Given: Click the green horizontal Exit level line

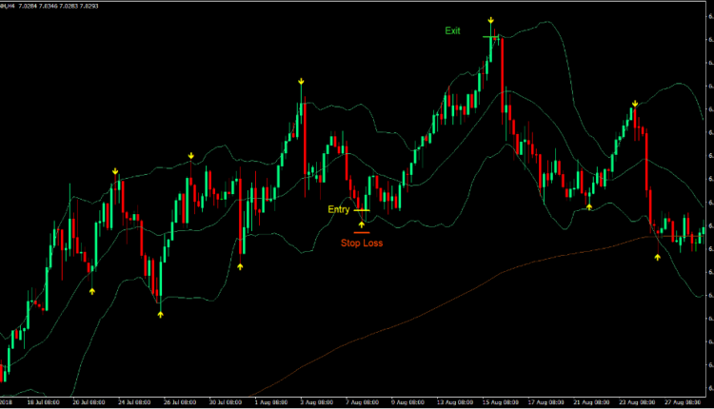Looking at the screenshot, I should coord(490,37).
